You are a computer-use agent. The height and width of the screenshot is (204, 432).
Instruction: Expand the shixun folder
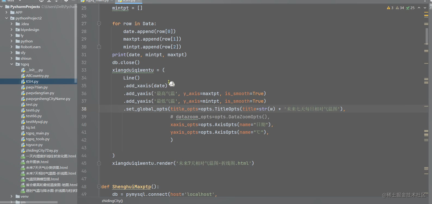(x=11, y=58)
